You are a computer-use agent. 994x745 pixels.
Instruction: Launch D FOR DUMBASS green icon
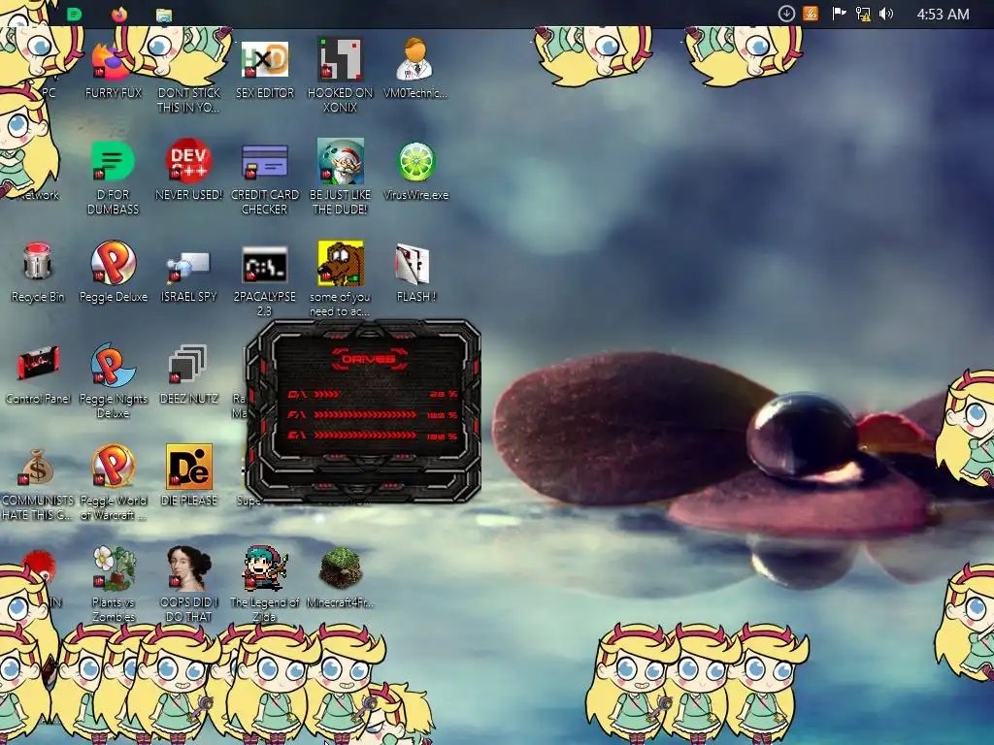pos(113,178)
